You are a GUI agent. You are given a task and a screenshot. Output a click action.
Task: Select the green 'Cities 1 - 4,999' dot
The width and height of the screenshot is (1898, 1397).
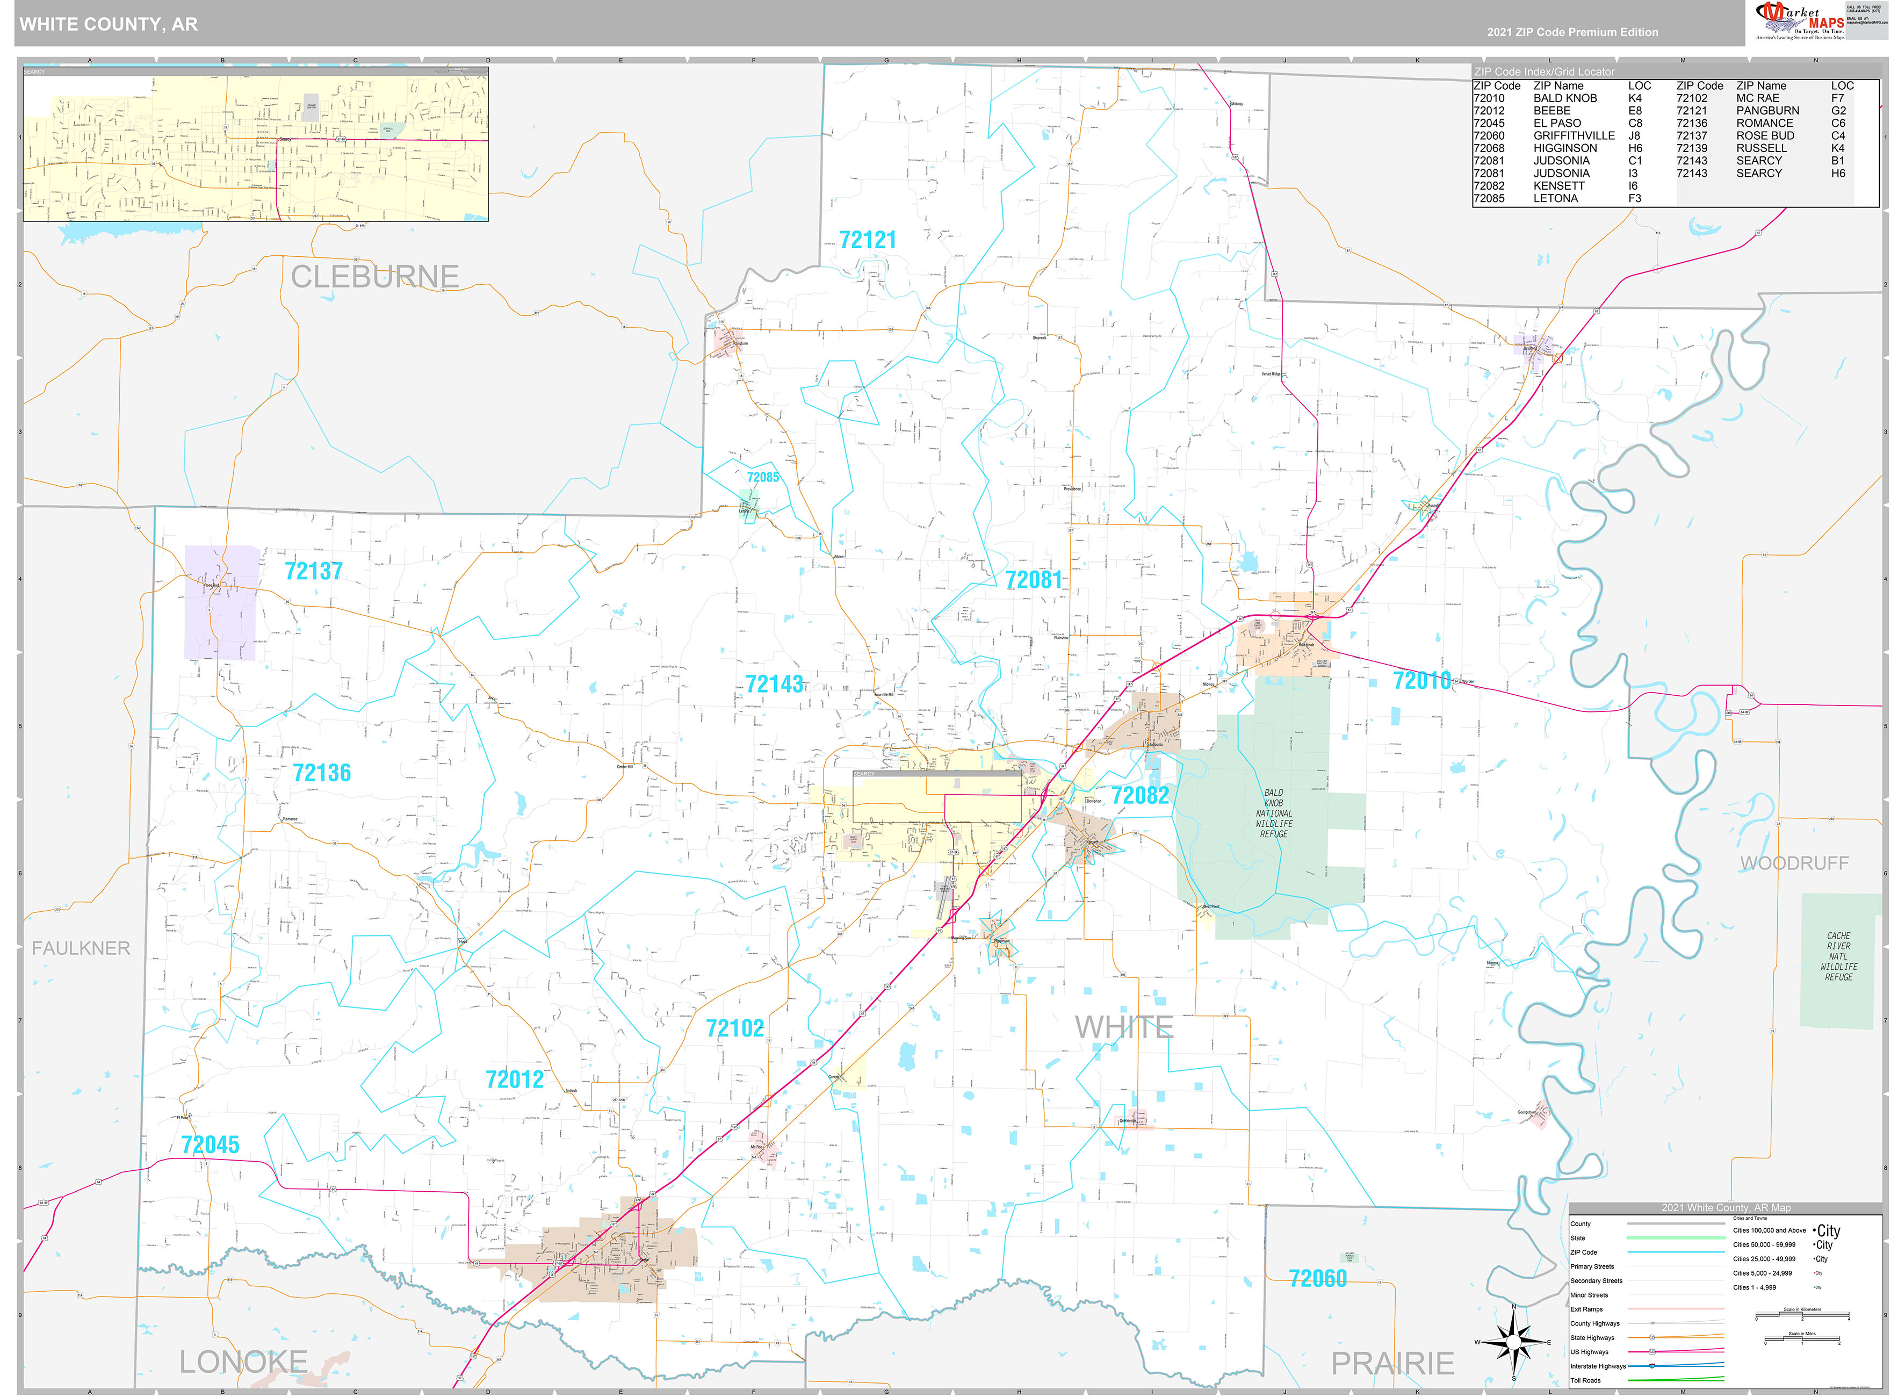point(1815,1287)
